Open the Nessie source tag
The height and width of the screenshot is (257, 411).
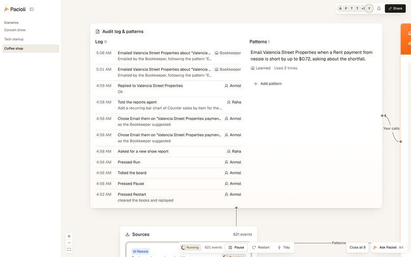click(141, 251)
